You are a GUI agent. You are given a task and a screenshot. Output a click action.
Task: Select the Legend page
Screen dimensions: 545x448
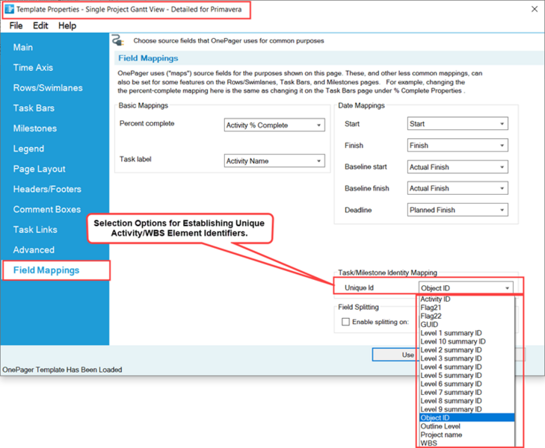[28, 149]
